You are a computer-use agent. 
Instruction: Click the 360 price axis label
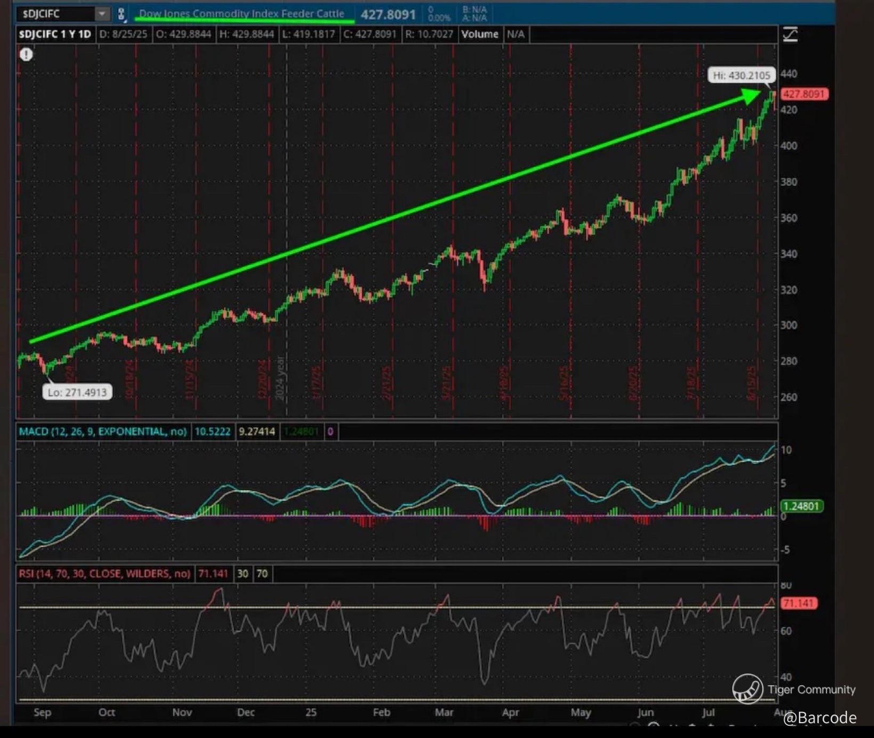pos(789,218)
